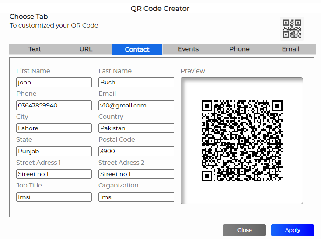Click the 'Organization' label
321x239 pixels.
pos(119,185)
